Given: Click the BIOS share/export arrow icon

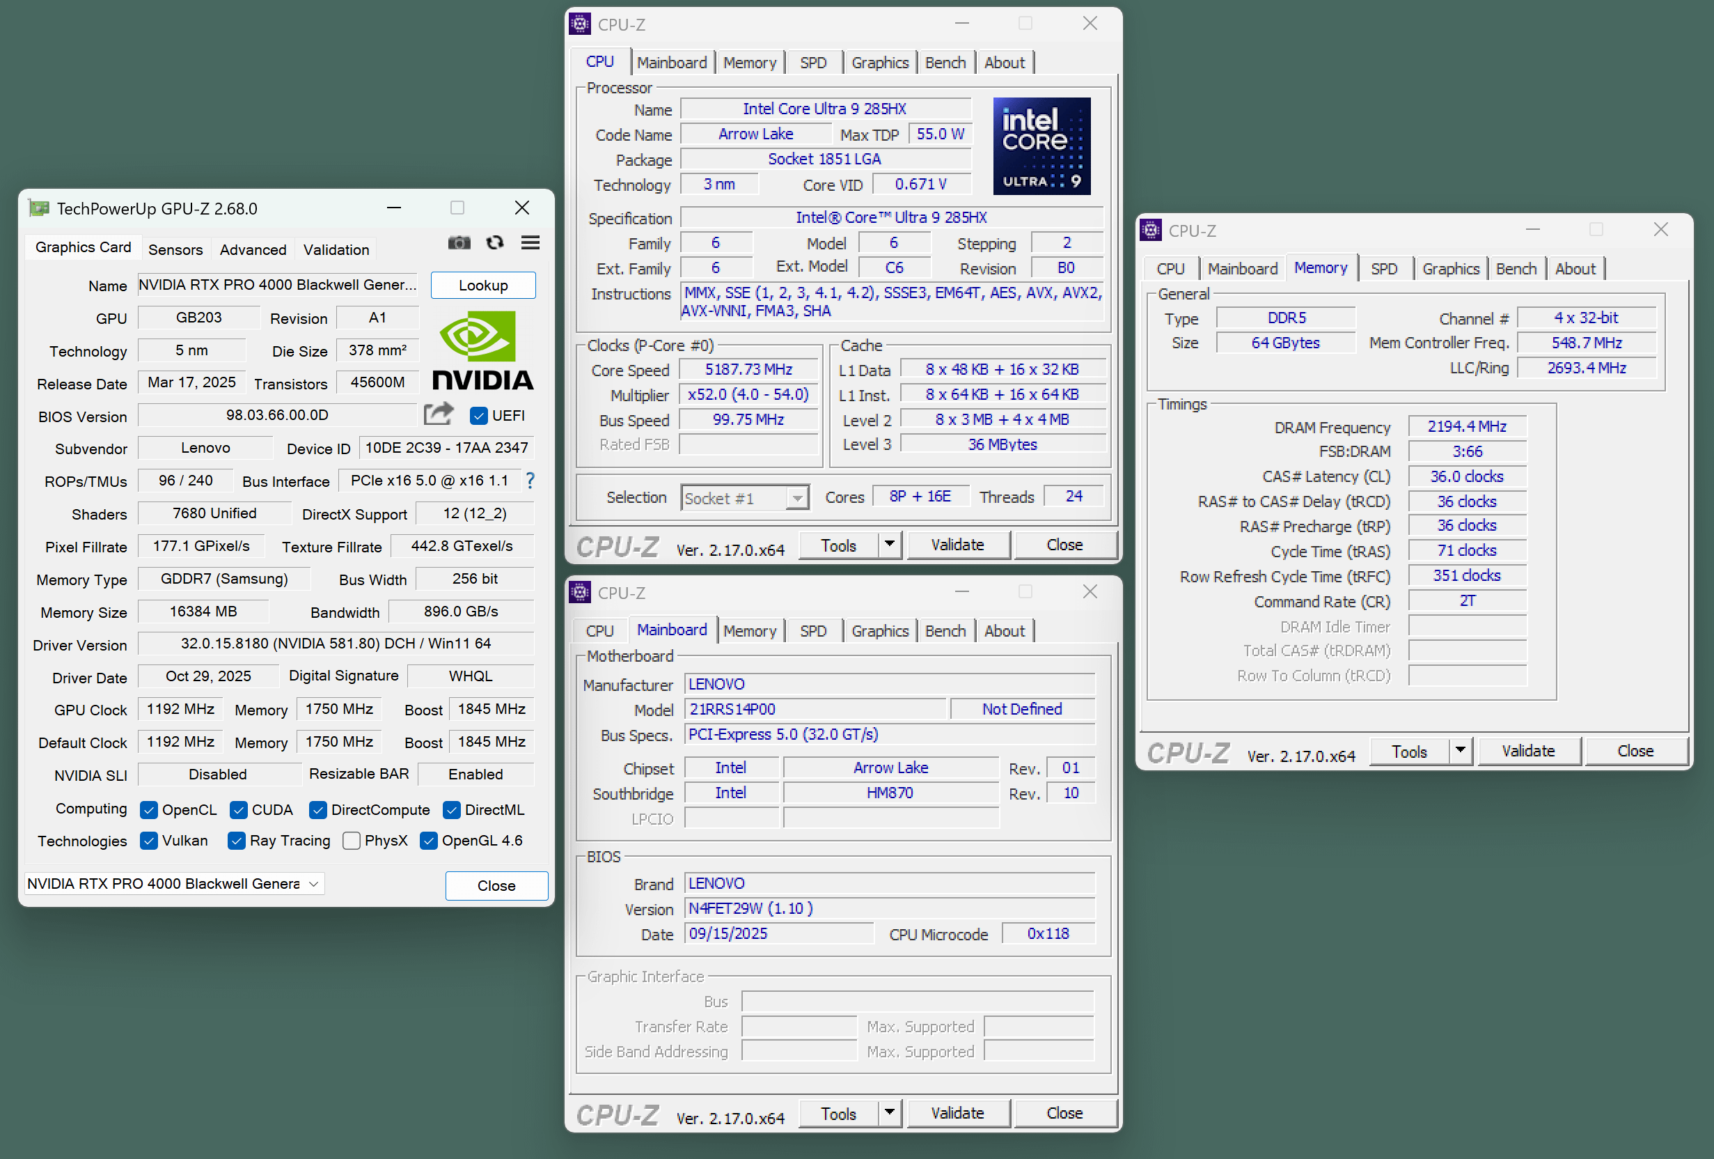Looking at the screenshot, I should [438, 414].
